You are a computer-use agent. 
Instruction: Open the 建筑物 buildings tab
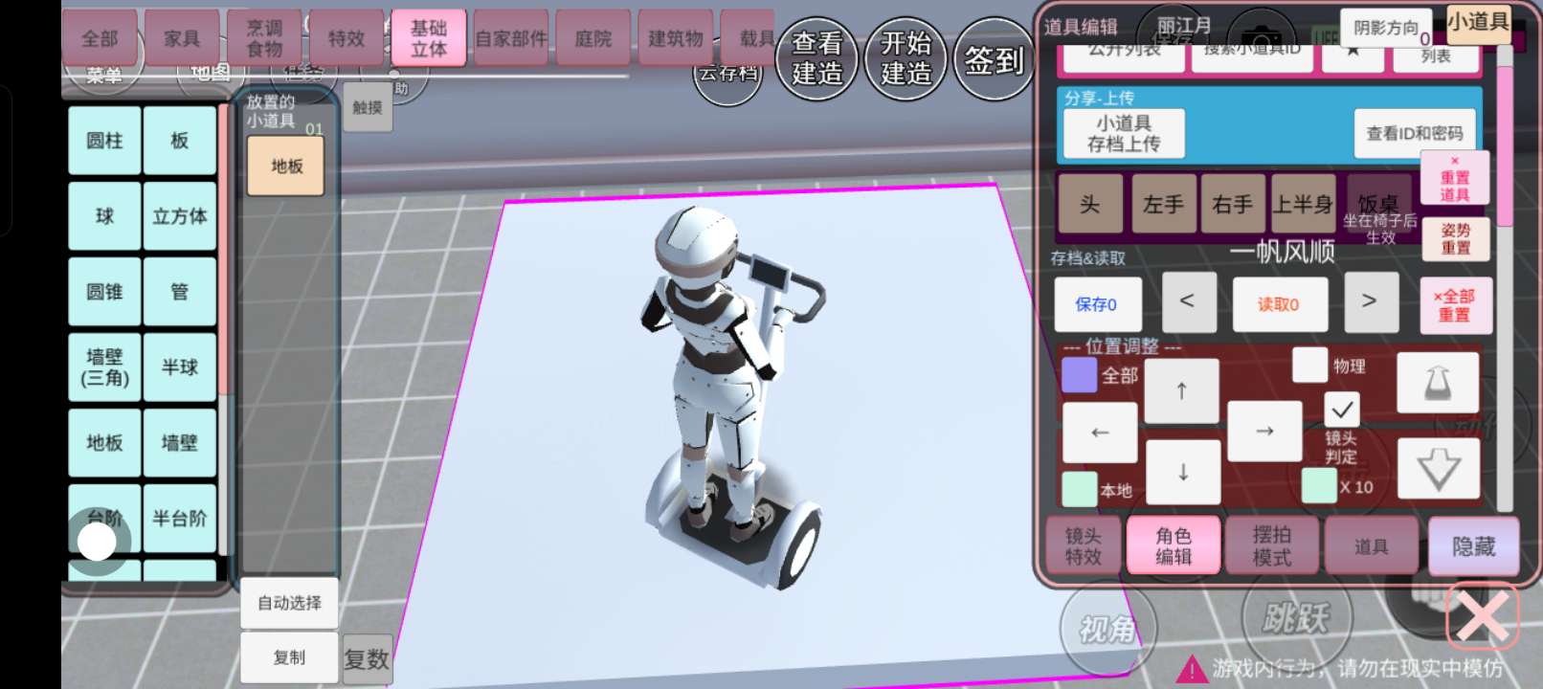click(x=676, y=38)
